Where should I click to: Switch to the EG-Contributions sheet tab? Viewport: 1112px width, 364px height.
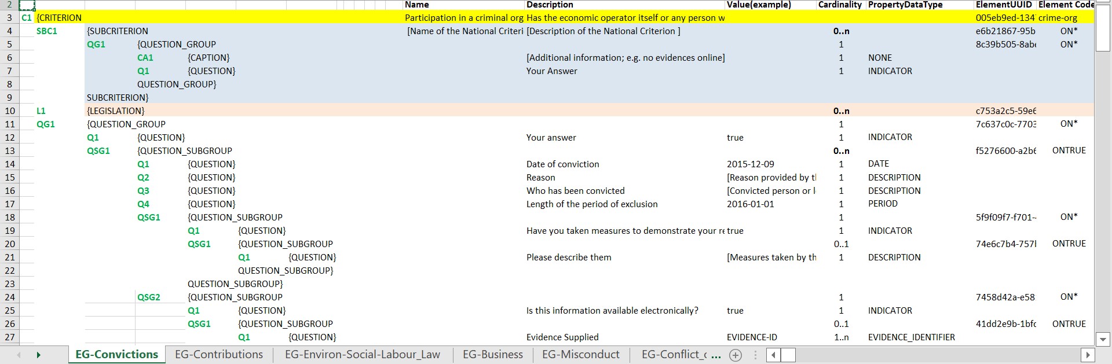tap(219, 355)
